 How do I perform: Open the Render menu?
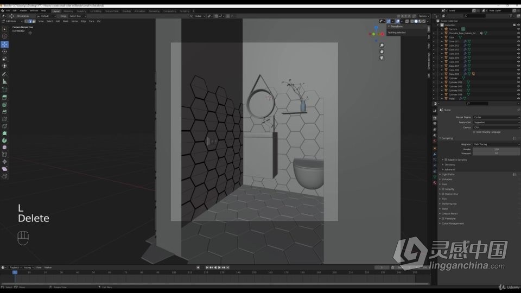point(23,11)
